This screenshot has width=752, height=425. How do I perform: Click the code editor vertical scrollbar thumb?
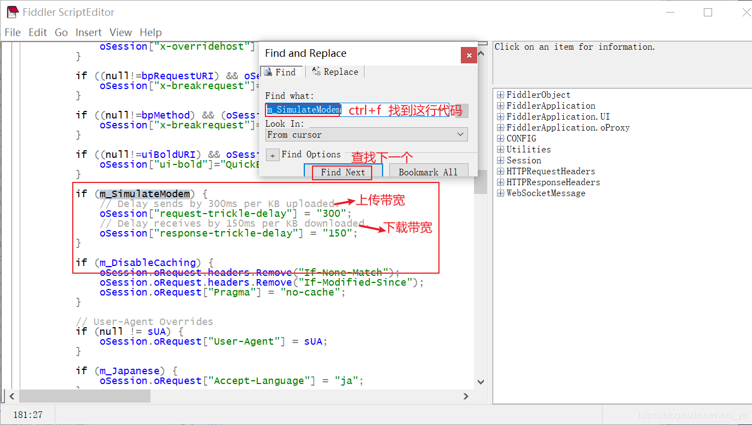click(481, 182)
